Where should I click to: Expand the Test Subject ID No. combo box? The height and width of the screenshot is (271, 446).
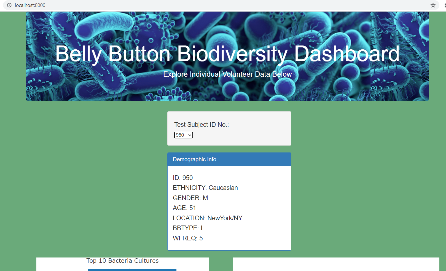click(183, 135)
